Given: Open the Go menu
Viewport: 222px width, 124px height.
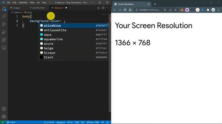Looking at the screenshot, I should (38, 2).
